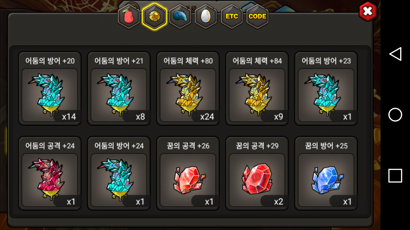Viewport: 410px width, 230px height.
Task: Select the gold nugget category tab
Action: click(x=154, y=17)
